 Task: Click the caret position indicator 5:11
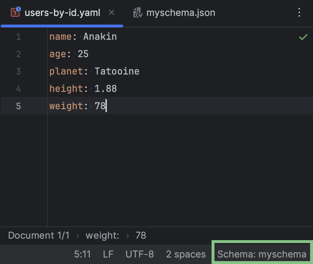point(83,254)
